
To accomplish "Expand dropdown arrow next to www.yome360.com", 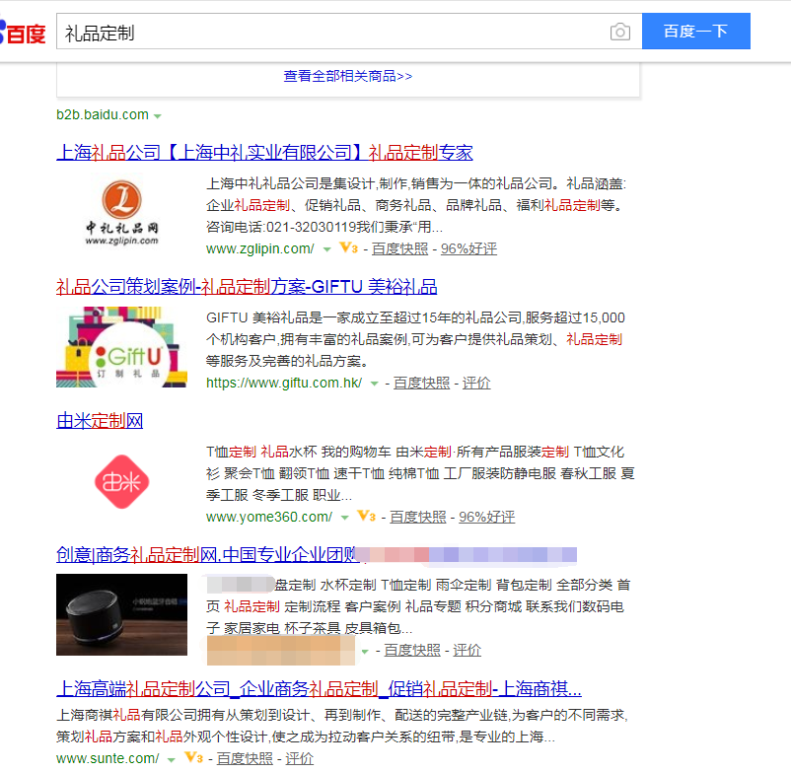I will tap(345, 518).
